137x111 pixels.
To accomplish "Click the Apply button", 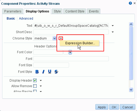I will click(102, 107).
